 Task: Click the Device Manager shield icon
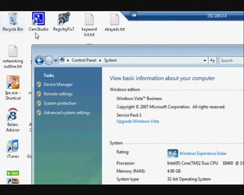[39, 84]
